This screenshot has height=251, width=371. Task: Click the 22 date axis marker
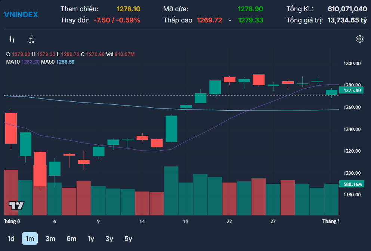pos(229,221)
